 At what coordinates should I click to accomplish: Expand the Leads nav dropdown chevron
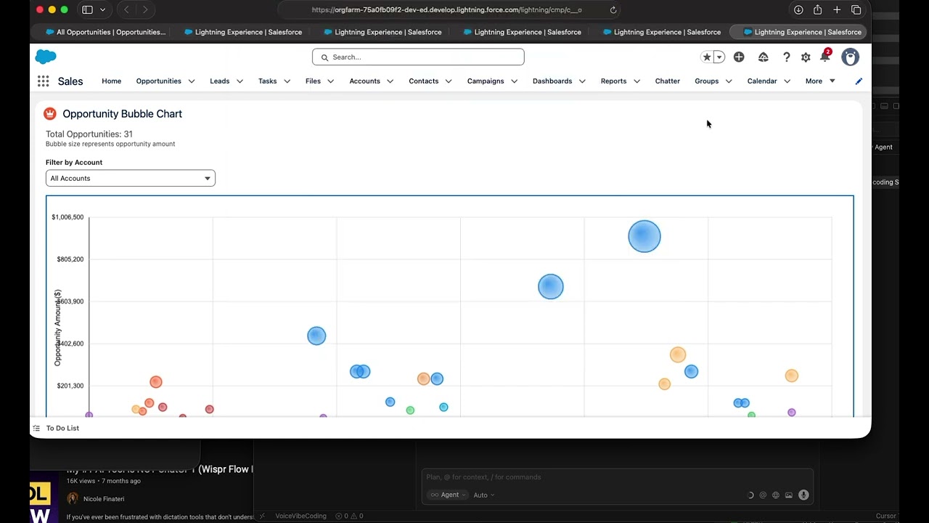pos(240,81)
